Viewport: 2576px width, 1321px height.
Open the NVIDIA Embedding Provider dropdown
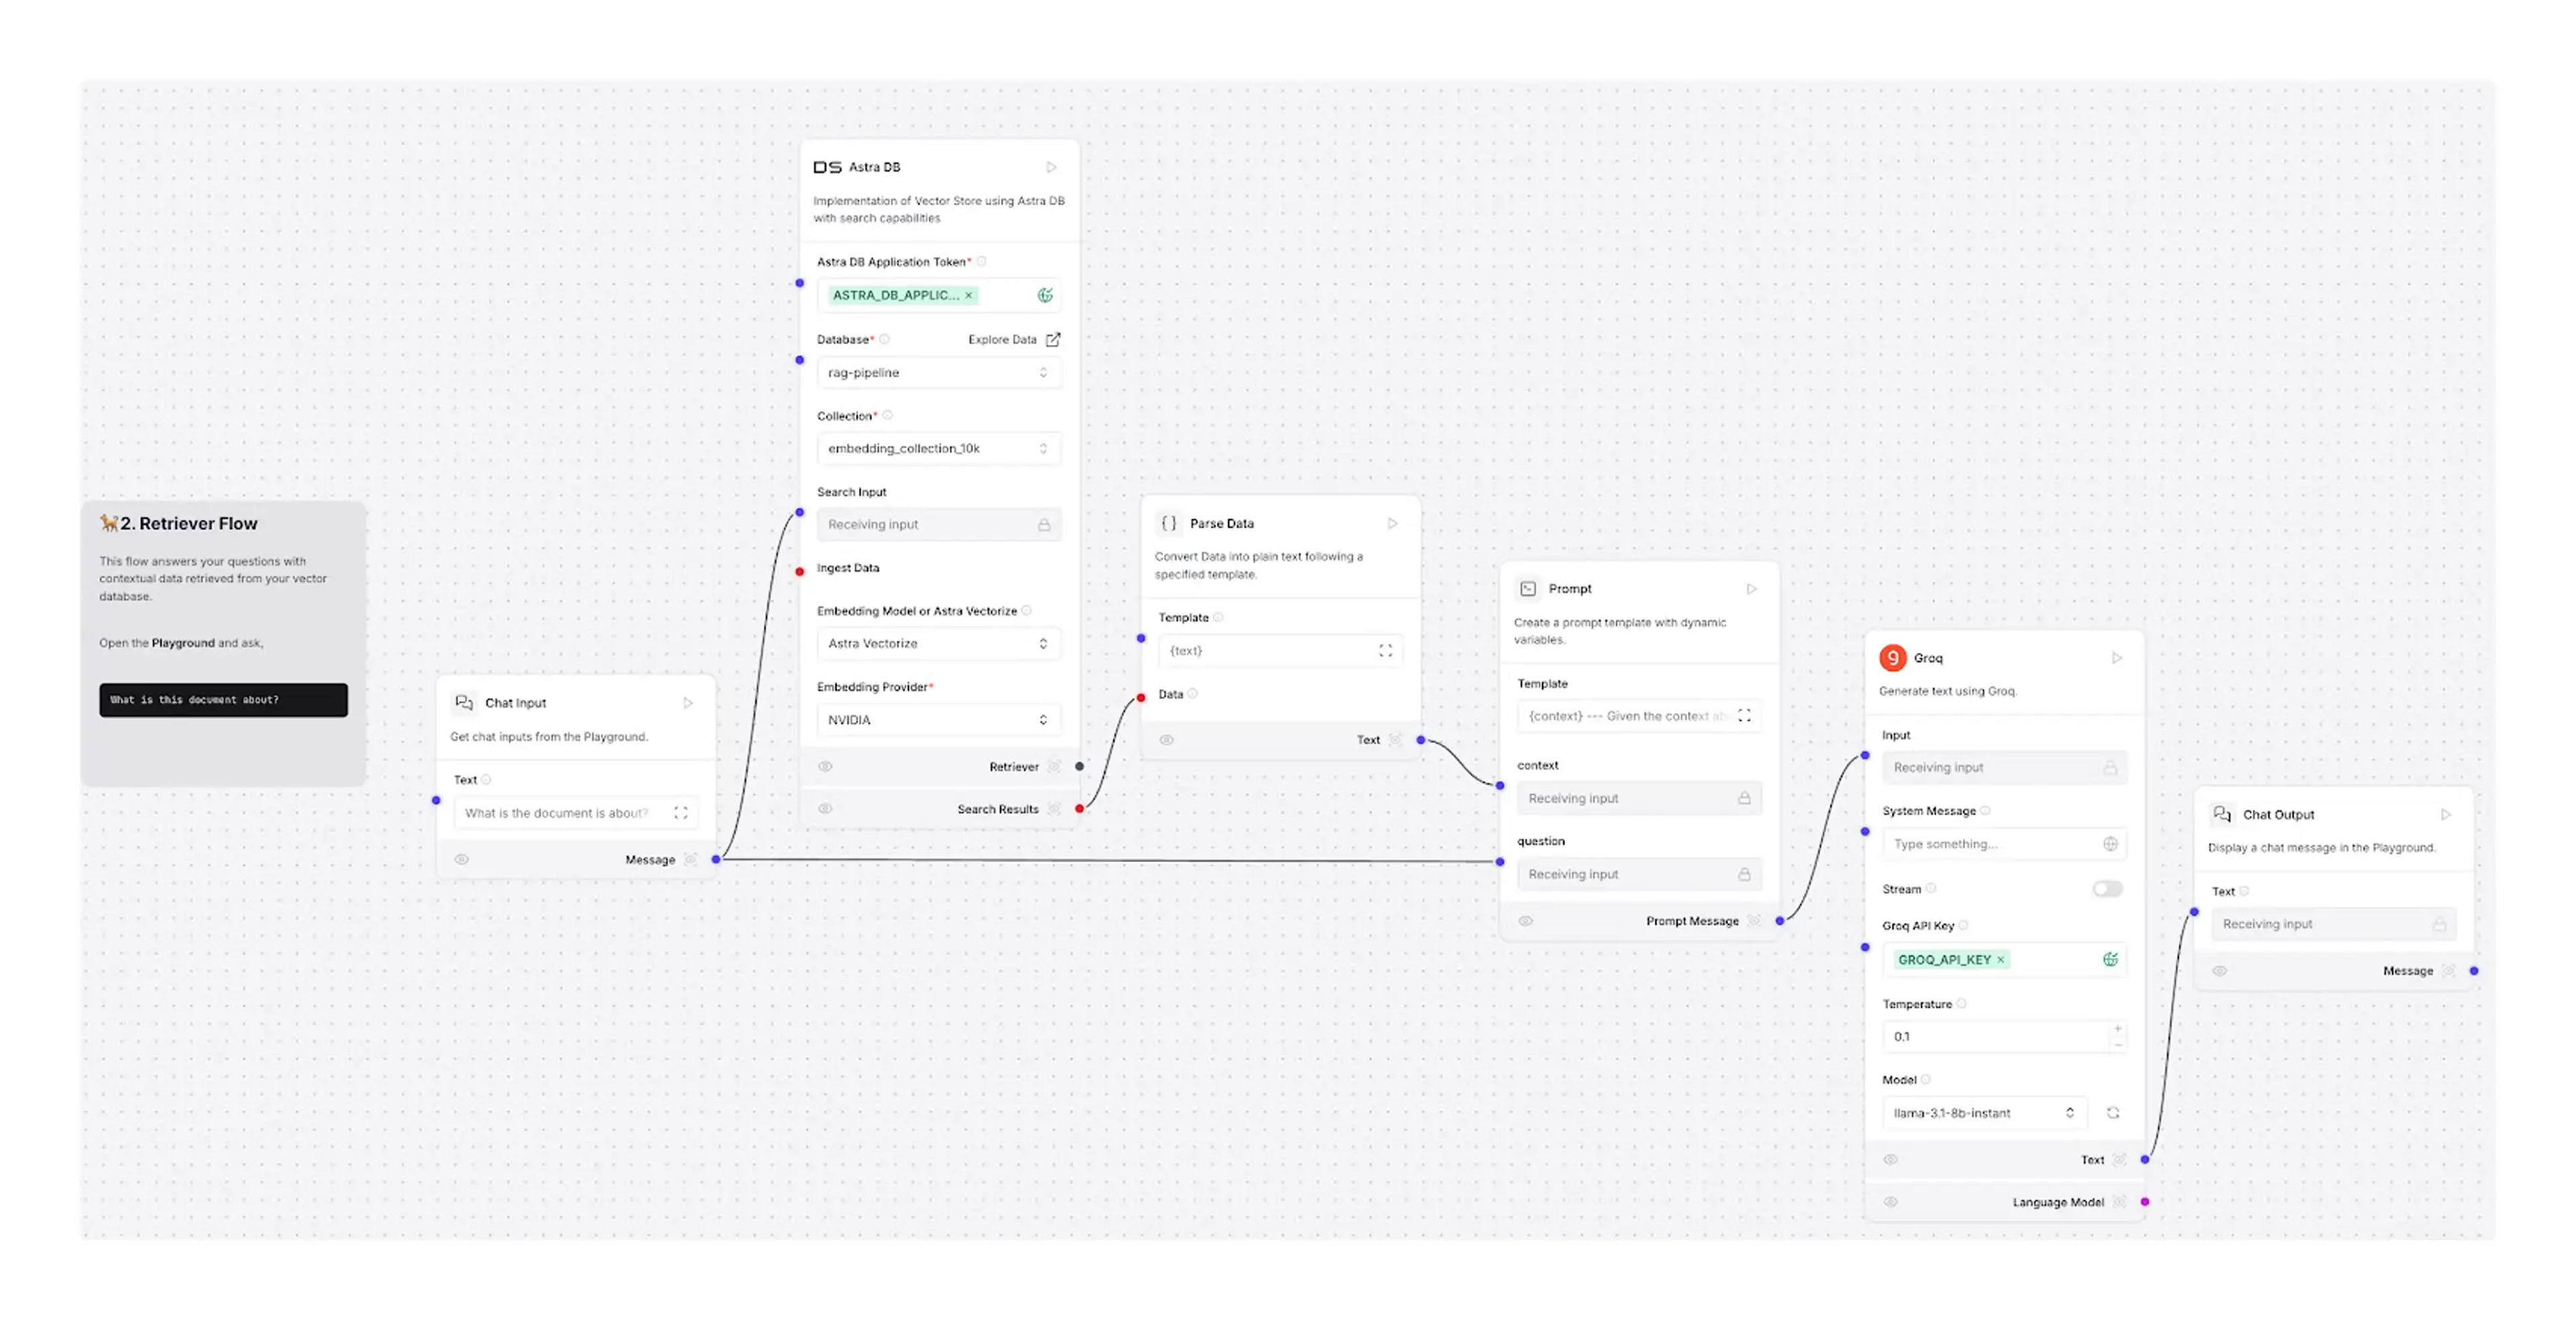click(938, 719)
